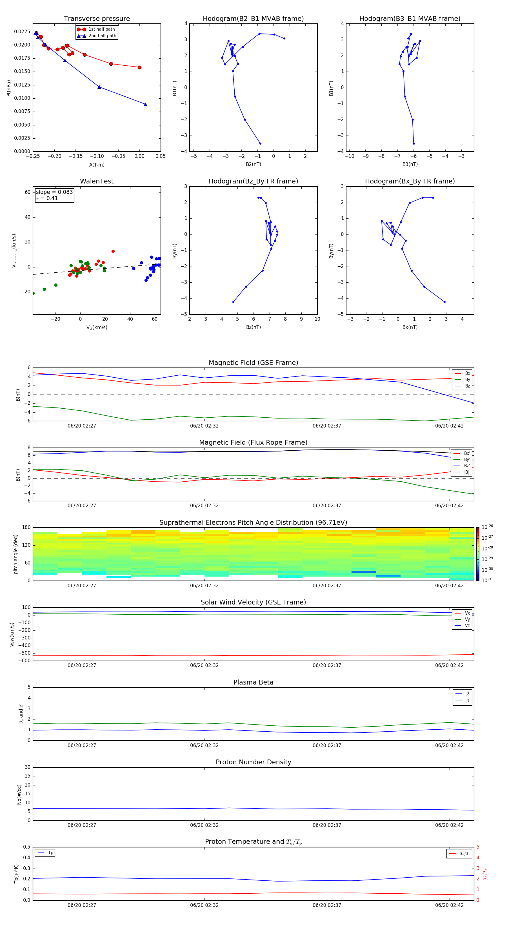Click '2nd half path' legend entry
This screenshot has height=930, width=507.
pos(96,36)
